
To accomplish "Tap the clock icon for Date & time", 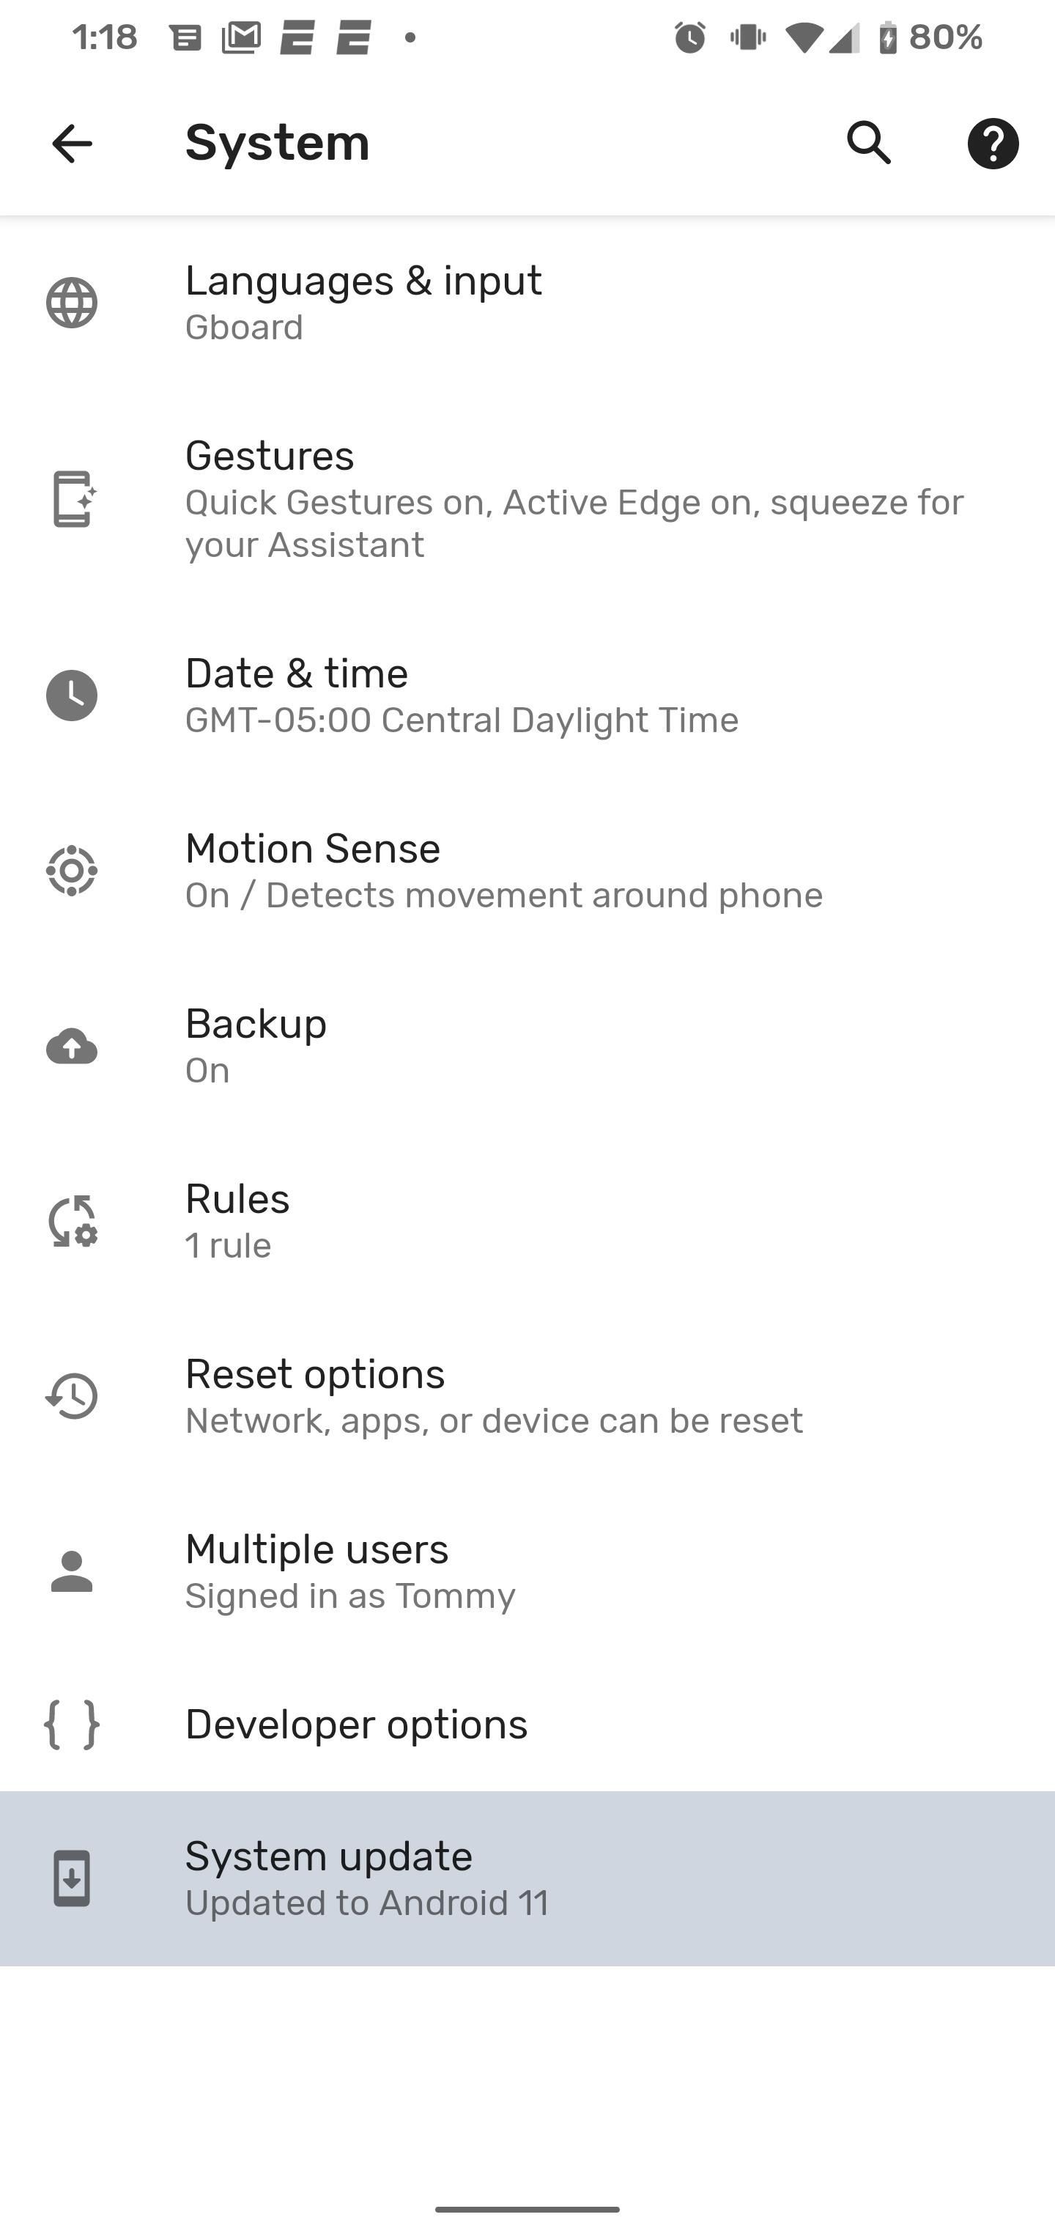I will (72, 696).
